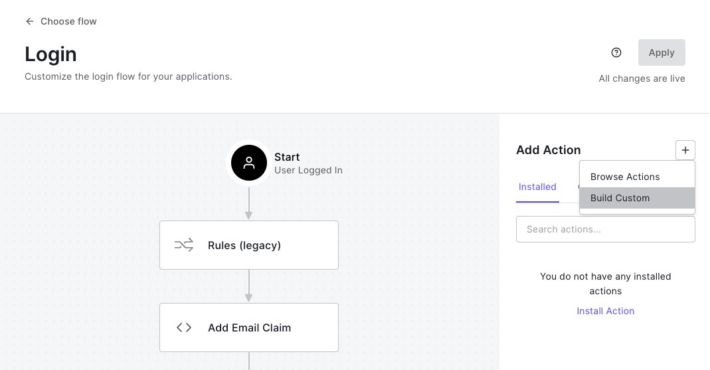Screen dimensions: 710x370
Task: Click the Apply button
Action: 662,52
